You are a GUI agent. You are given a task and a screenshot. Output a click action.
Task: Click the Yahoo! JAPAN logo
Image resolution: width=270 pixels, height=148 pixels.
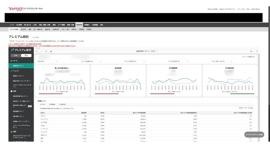16,9
